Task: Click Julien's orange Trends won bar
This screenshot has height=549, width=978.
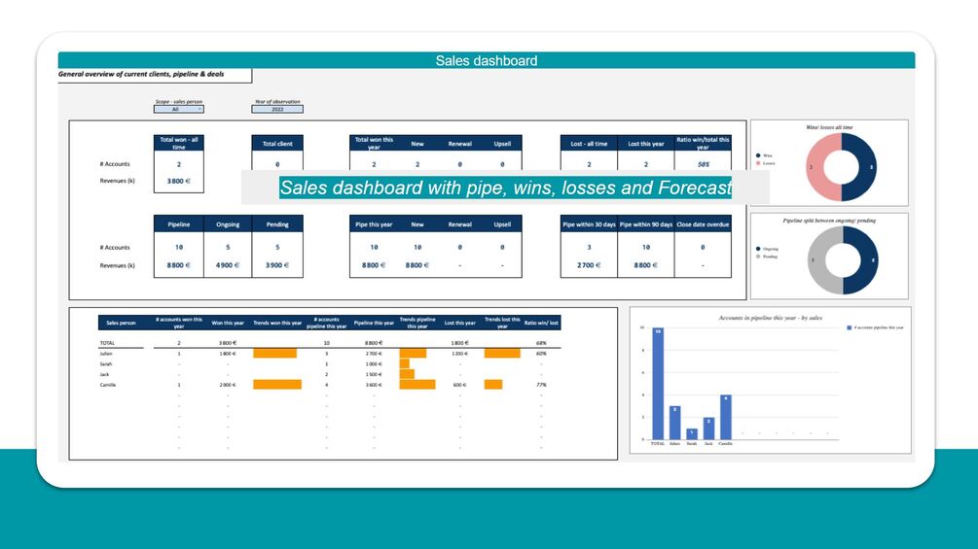Action: [x=275, y=354]
